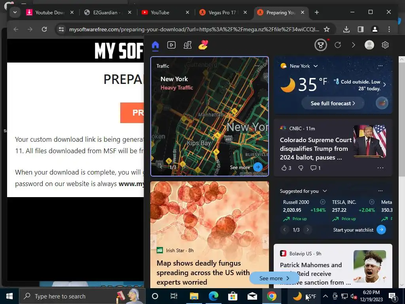
Task: Open Chrome tab search dropdown
Action: (15, 12)
